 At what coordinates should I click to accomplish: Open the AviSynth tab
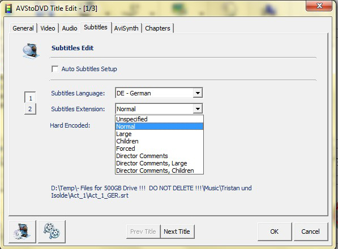(x=126, y=28)
